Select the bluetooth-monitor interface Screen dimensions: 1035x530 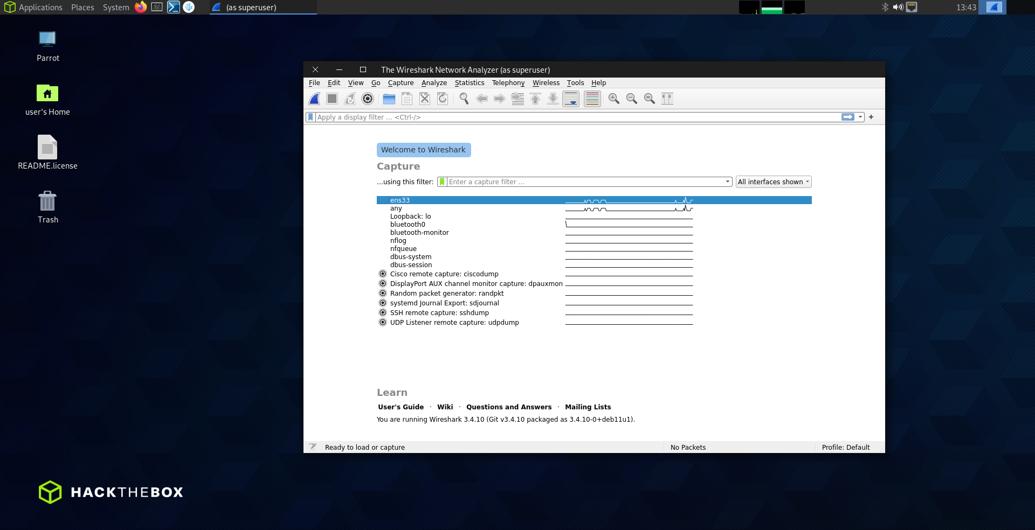click(594, 233)
